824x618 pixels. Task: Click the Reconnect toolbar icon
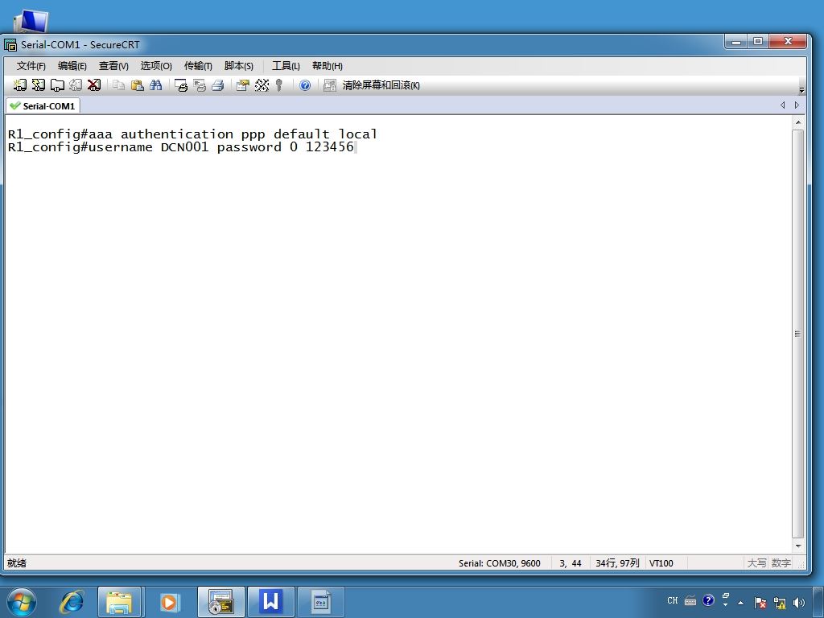click(76, 85)
